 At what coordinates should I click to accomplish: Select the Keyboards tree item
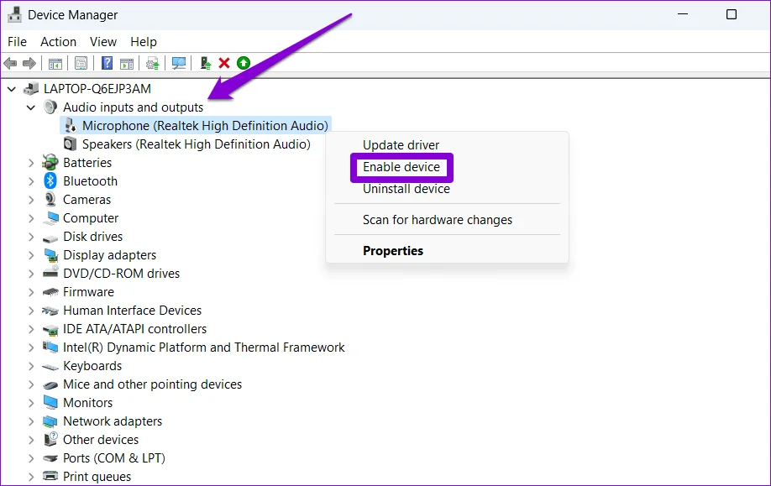click(92, 366)
